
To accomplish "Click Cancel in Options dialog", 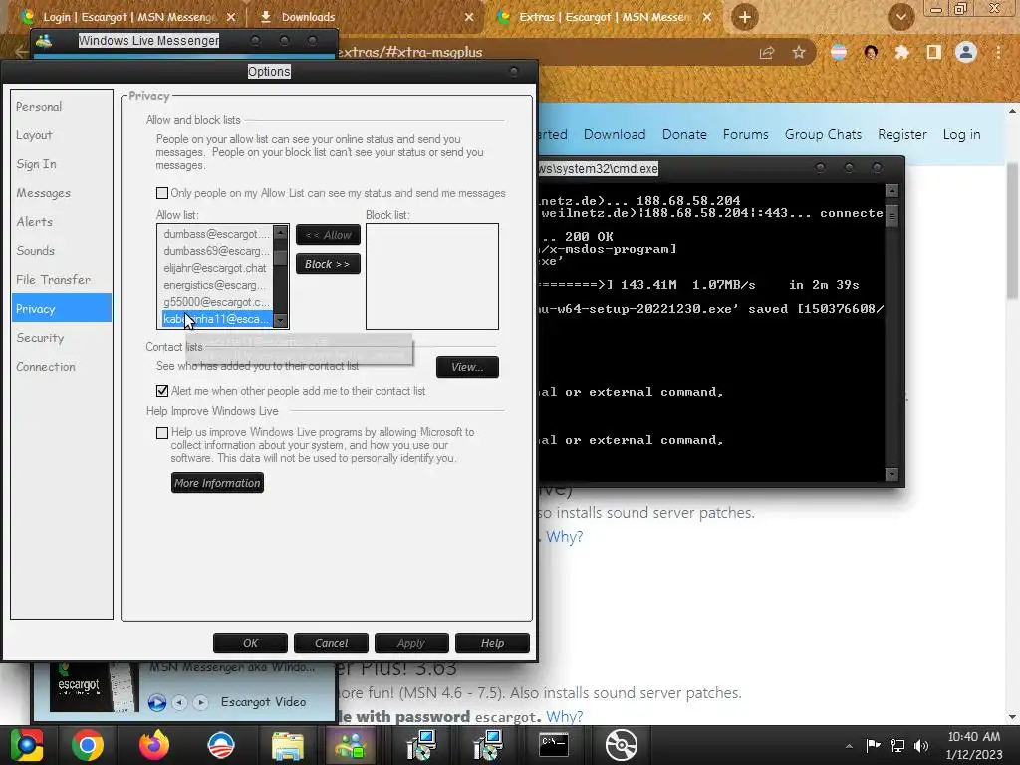I will point(331,643).
